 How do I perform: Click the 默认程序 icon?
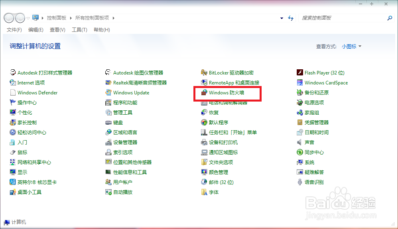[x=204, y=123]
